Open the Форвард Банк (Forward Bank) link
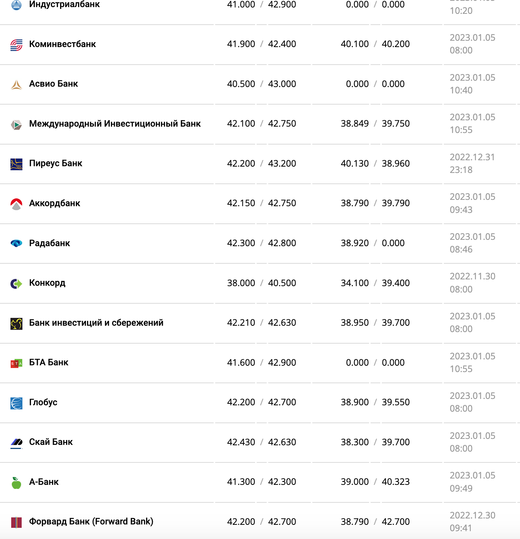Image resolution: width=520 pixels, height=539 pixels. pyautogui.click(x=91, y=521)
